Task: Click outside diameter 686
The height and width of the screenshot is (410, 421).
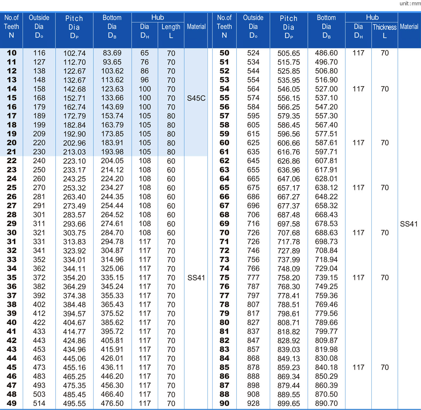Action: [253, 197]
